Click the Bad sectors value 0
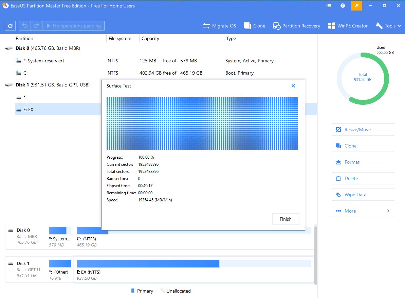Viewport: 405px width, 298px height. (x=139, y=179)
